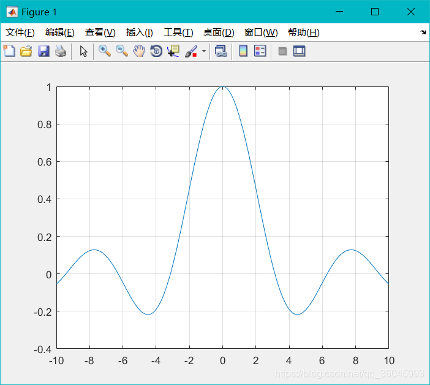Click the Open File folder icon
430x385 pixels.
[x=26, y=51]
